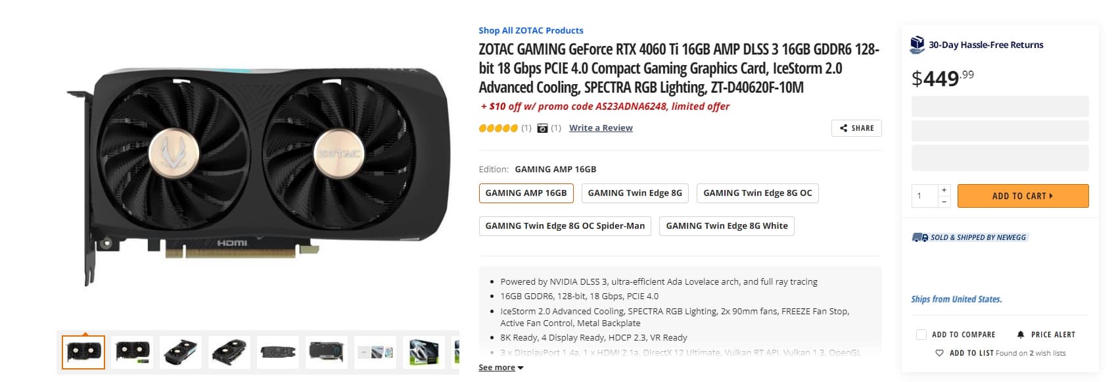Viewport: 1114px width, 382px height.
Task: Click the wish list heart icon
Action: [939, 353]
